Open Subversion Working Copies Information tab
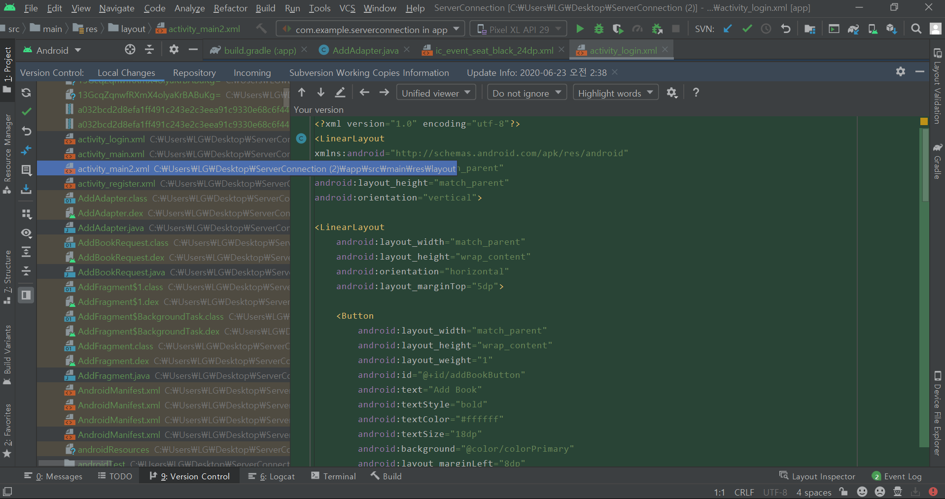945x499 pixels. (369, 72)
